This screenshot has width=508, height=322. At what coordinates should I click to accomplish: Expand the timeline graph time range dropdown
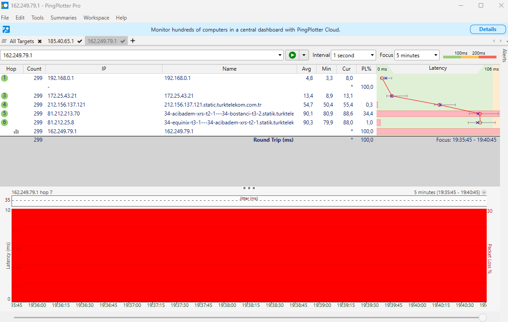(x=484, y=192)
